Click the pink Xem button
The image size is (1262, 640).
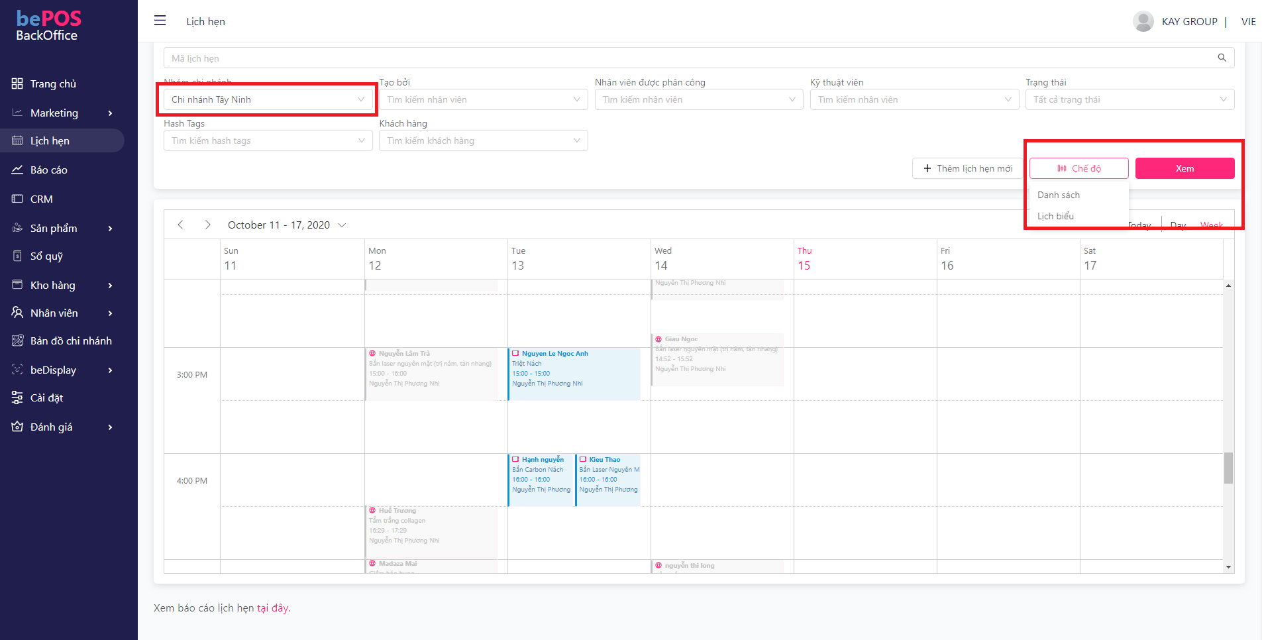pos(1184,168)
